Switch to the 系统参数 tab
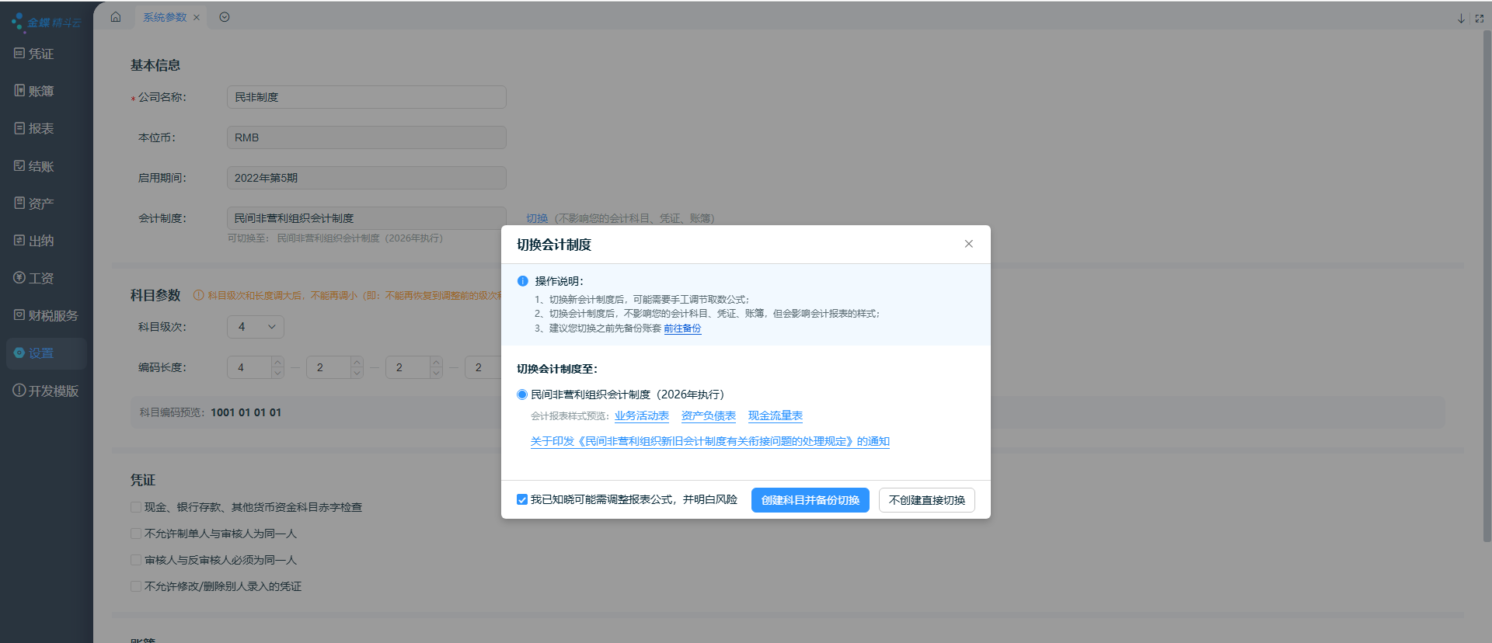This screenshot has width=1492, height=643. pyautogui.click(x=165, y=17)
